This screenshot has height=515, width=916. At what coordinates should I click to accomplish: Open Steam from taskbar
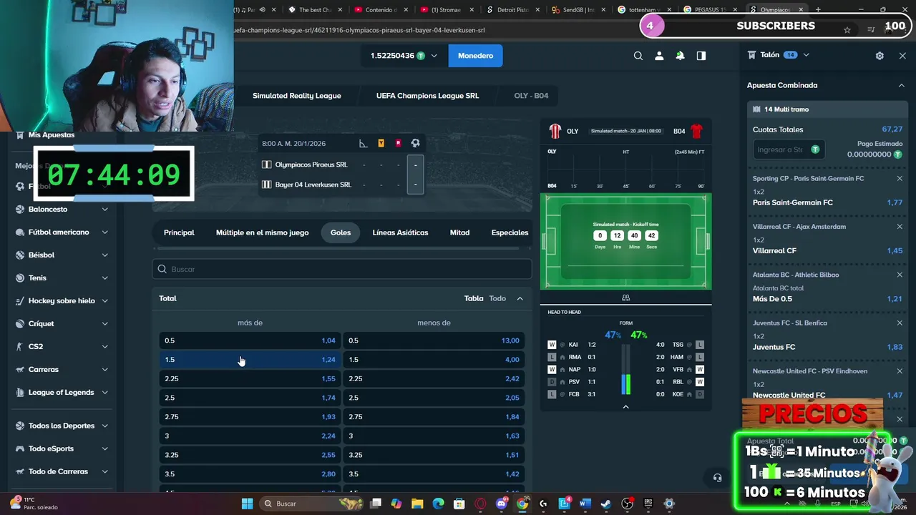pos(606,504)
